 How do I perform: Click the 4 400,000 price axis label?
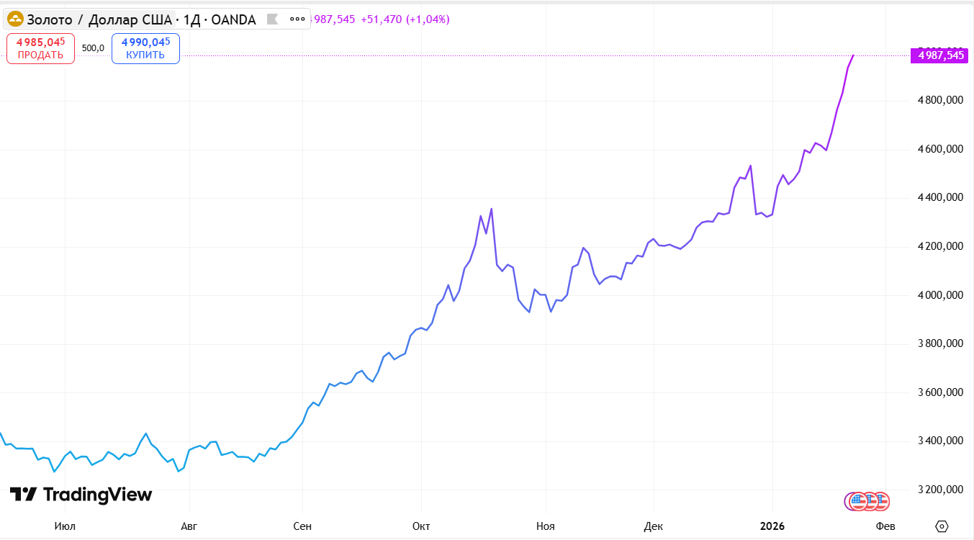(x=939, y=197)
